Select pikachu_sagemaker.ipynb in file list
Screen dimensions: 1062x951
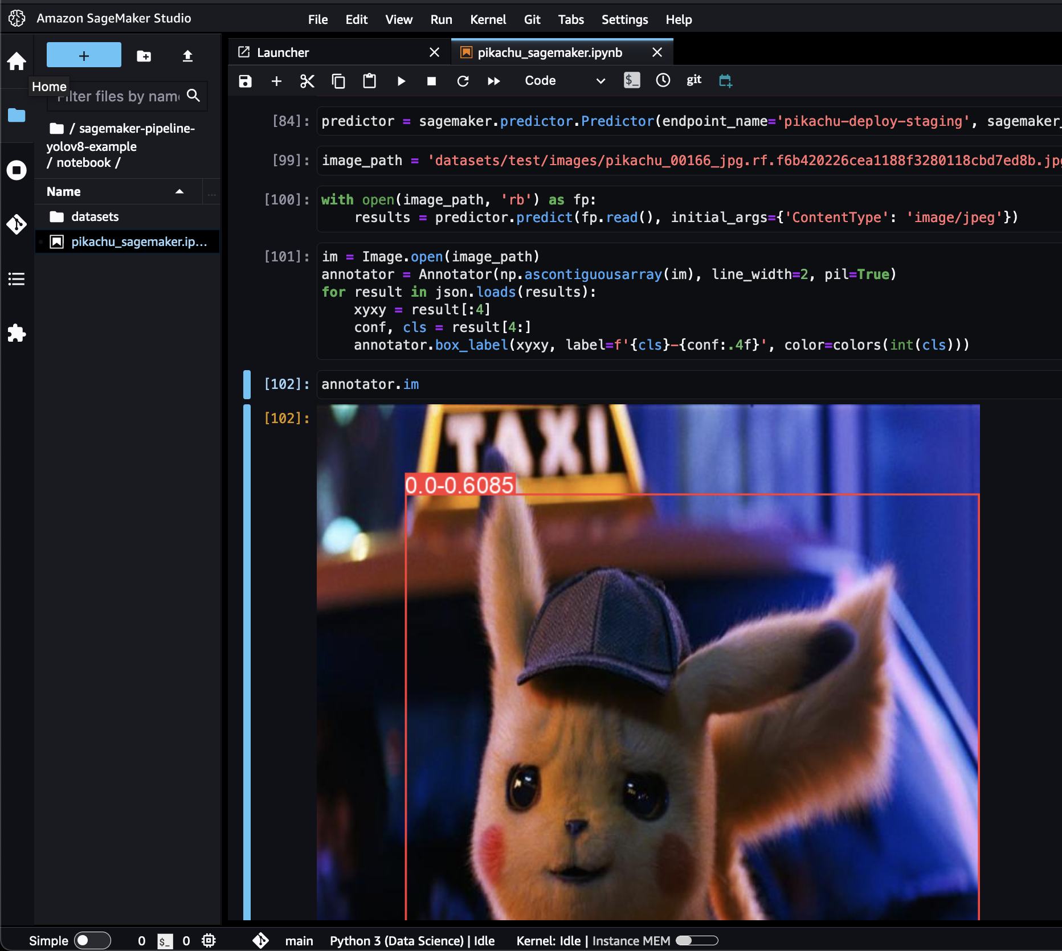tap(128, 241)
